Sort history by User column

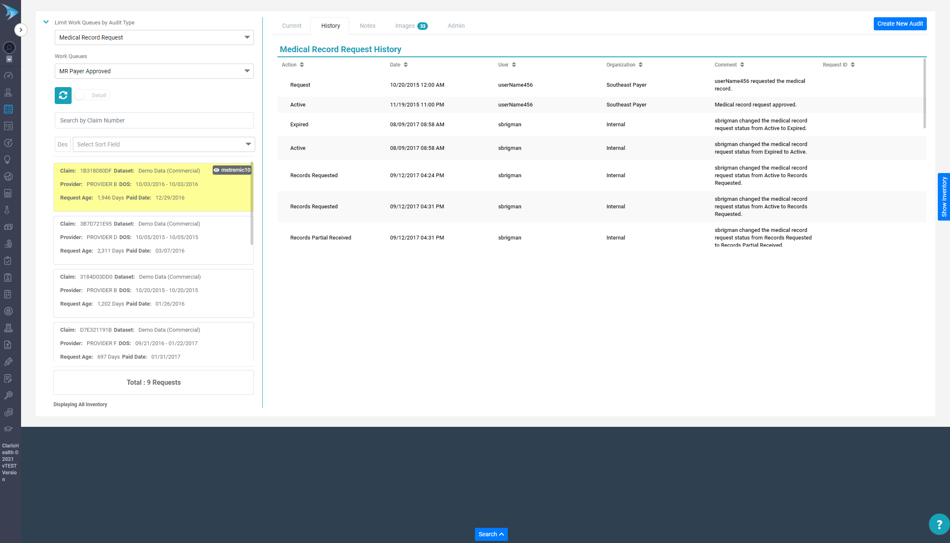(507, 65)
